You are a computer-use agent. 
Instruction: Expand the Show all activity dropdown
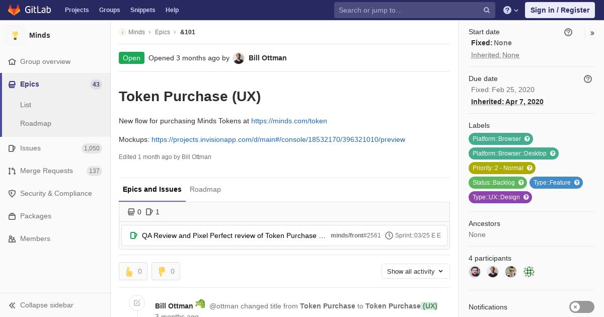point(415,271)
